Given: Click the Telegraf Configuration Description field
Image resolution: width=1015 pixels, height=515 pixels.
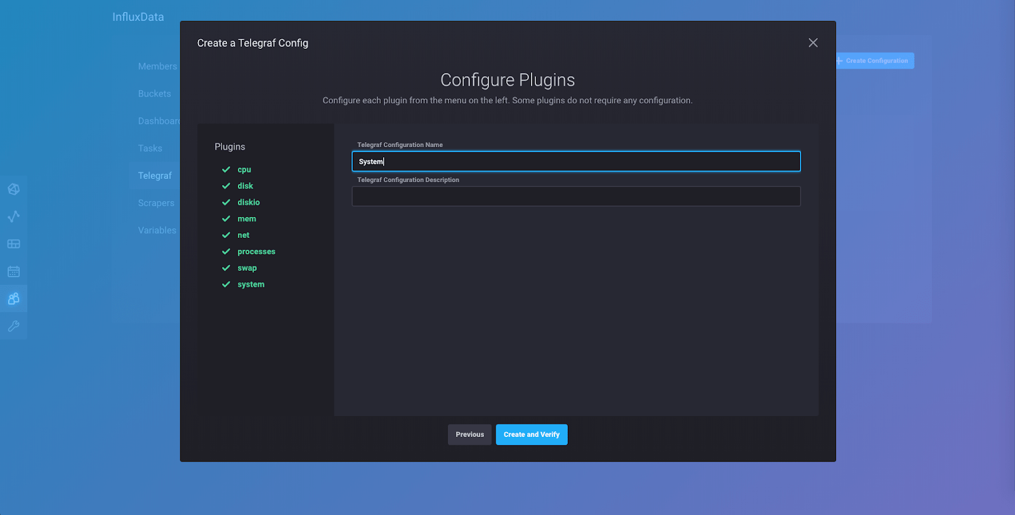Looking at the screenshot, I should click(576, 196).
